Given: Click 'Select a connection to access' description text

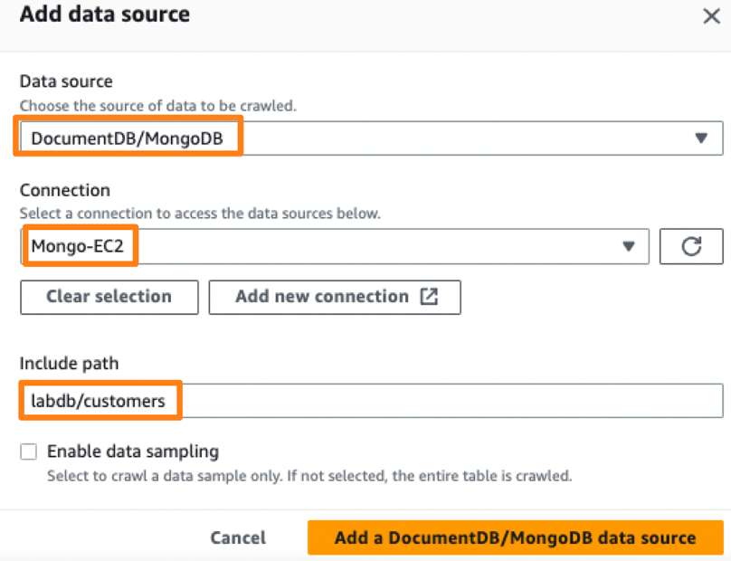Looking at the screenshot, I should (x=200, y=214).
